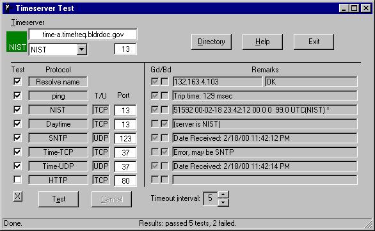Increase timeout interval with up arrow
375x231 pixels.
coord(223,195)
